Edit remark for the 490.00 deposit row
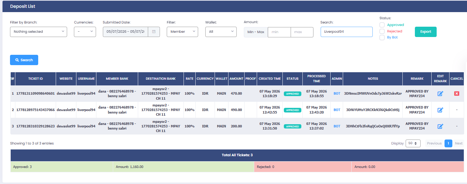Viewport: 467px width, 184px height. click(440, 110)
